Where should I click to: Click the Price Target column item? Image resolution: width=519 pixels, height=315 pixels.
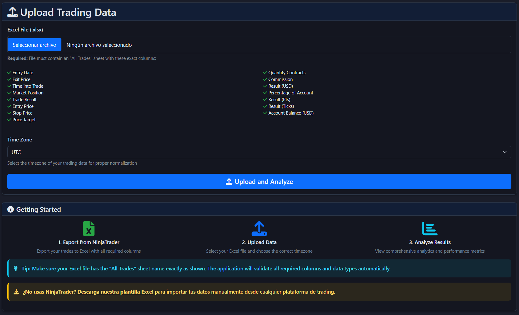point(24,120)
